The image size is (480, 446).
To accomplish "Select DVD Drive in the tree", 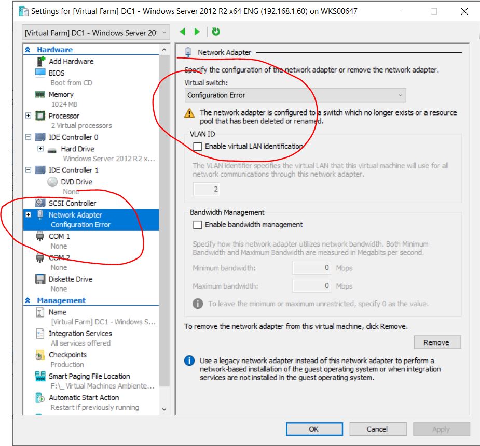I will pos(76,182).
